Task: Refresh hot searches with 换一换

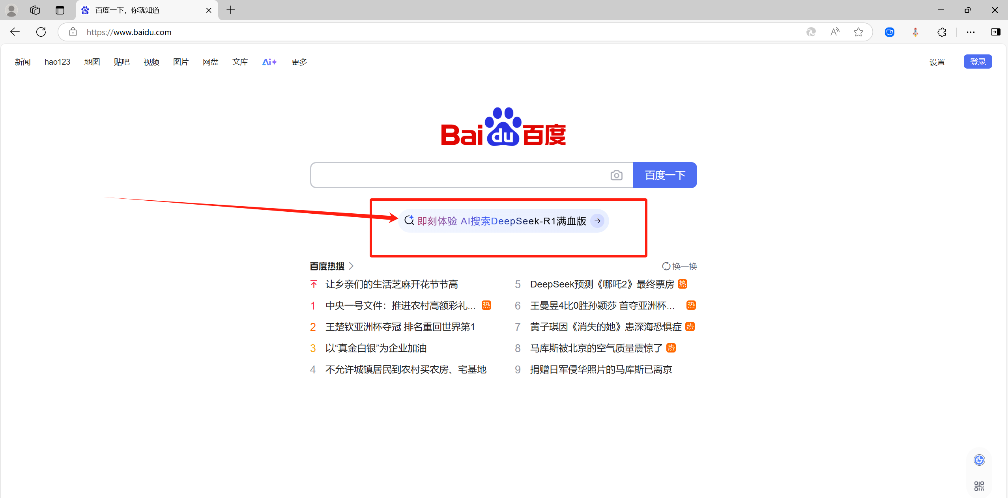Action: pos(679,266)
